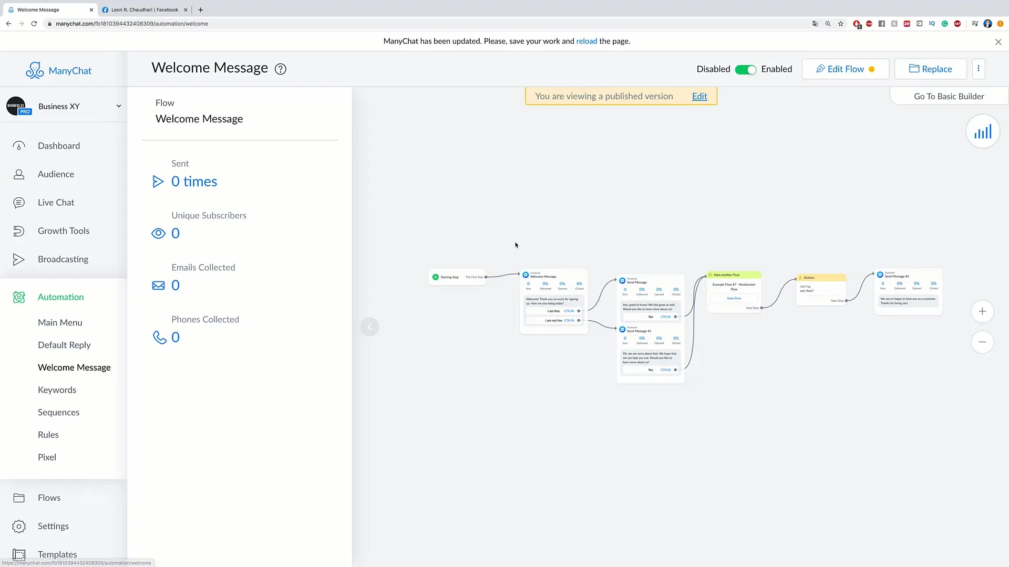Expand the three-dot more options menu
This screenshot has width=1009, height=567.
click(x=979, y=69)
